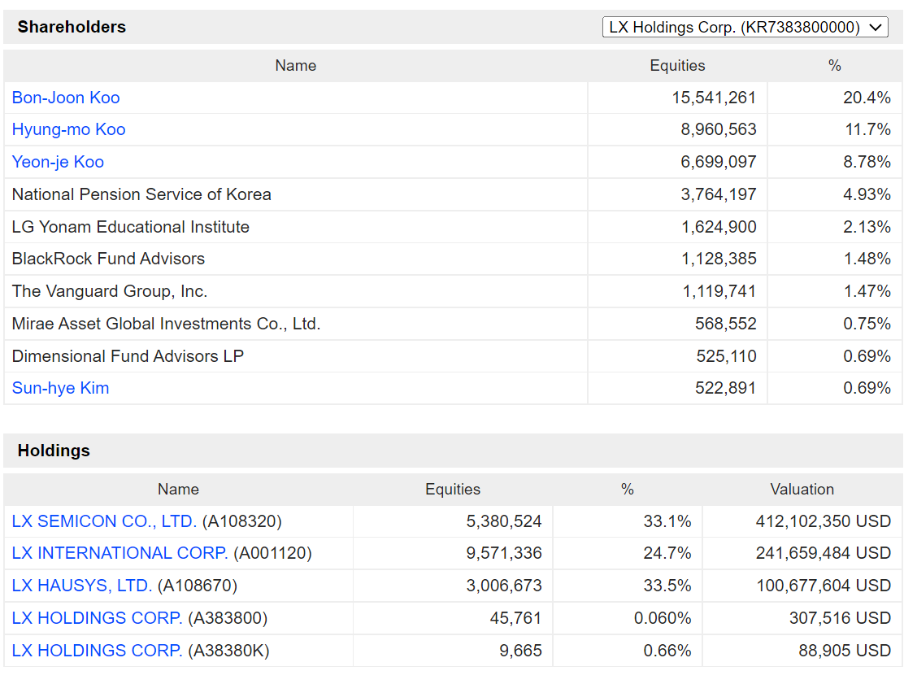Screen dimensions: 904x684
Task: Open LX HOLDINGS CORP. A38380K link
Action: click(98, 650)
